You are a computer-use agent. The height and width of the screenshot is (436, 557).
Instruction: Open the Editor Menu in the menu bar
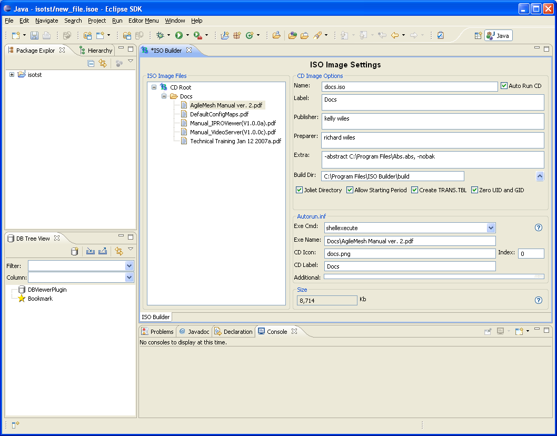[143, 21]
